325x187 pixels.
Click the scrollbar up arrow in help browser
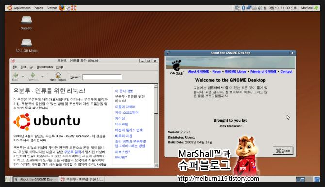tap(156, 86)
